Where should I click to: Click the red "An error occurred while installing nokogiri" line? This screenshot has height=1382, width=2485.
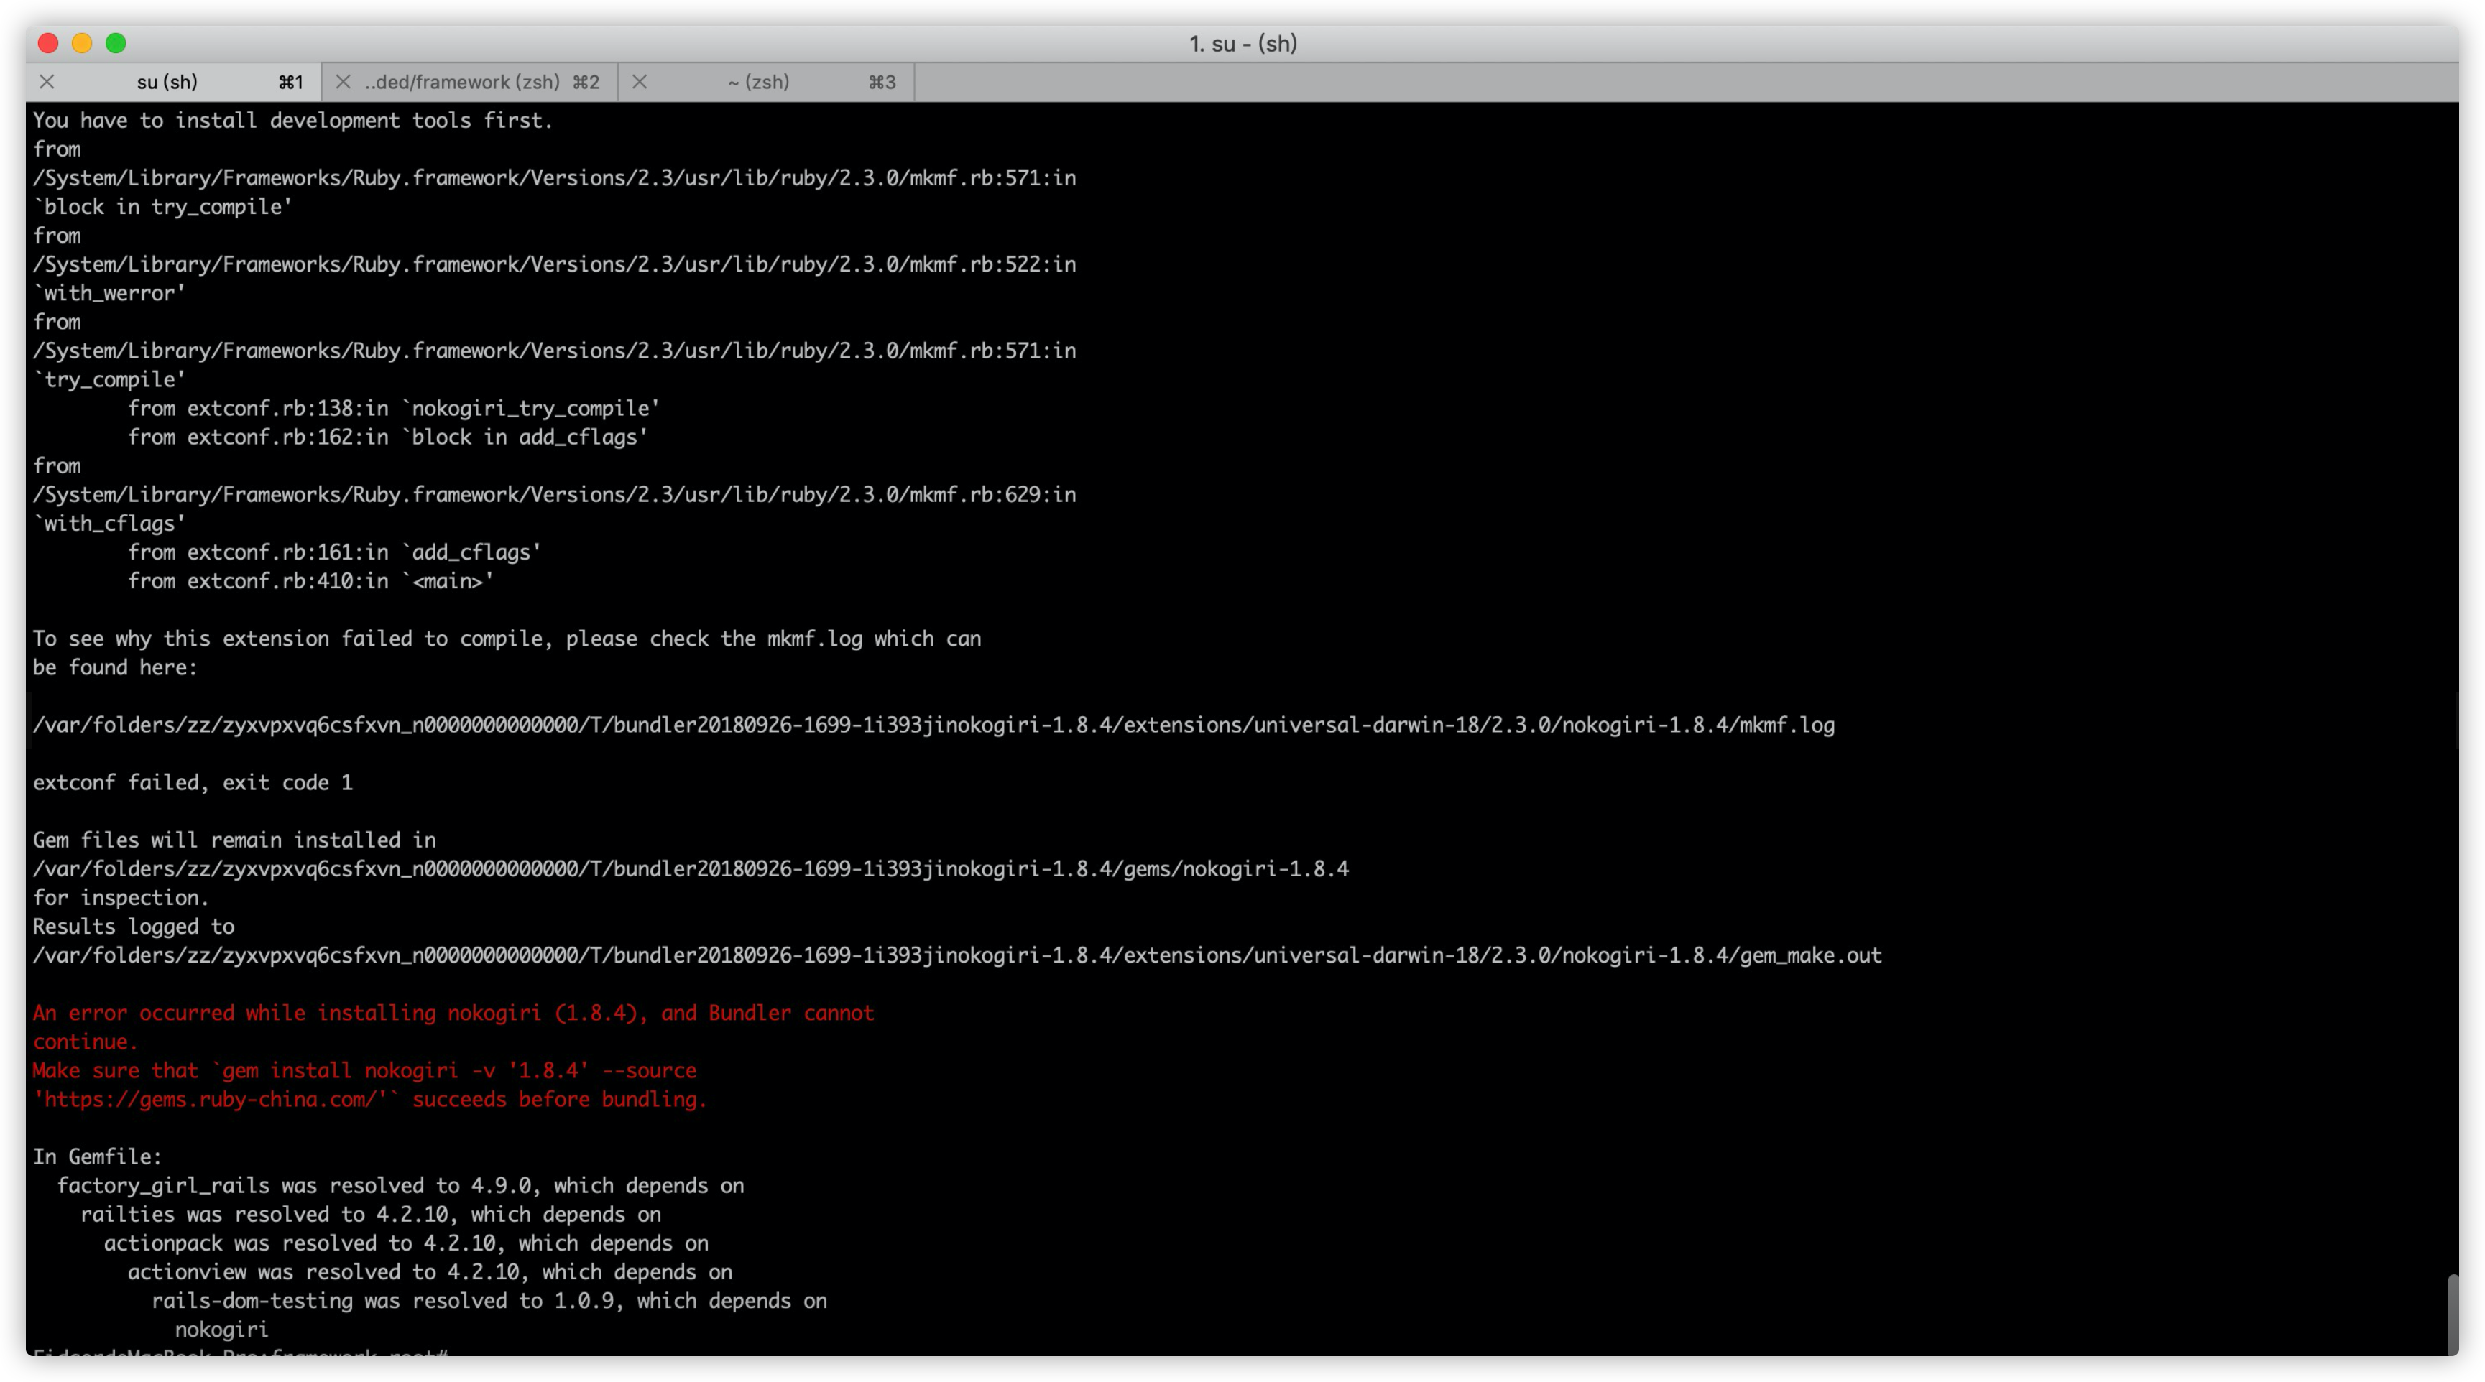[453, 1013]
